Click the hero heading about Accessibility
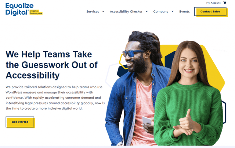The width and height of the screenshot is (235, 148). pyautogui.click(x=52, y=65)
